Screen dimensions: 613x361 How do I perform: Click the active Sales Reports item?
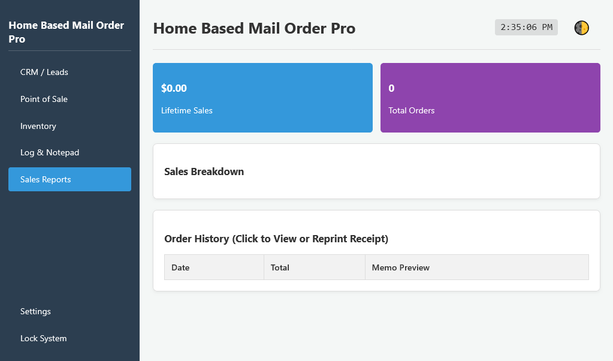(x=46, y=179)
